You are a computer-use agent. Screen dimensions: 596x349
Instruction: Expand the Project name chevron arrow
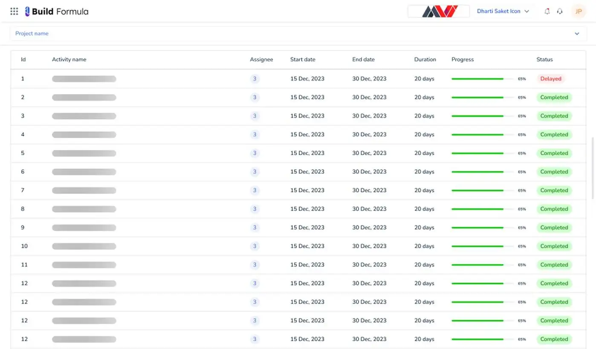577,34
